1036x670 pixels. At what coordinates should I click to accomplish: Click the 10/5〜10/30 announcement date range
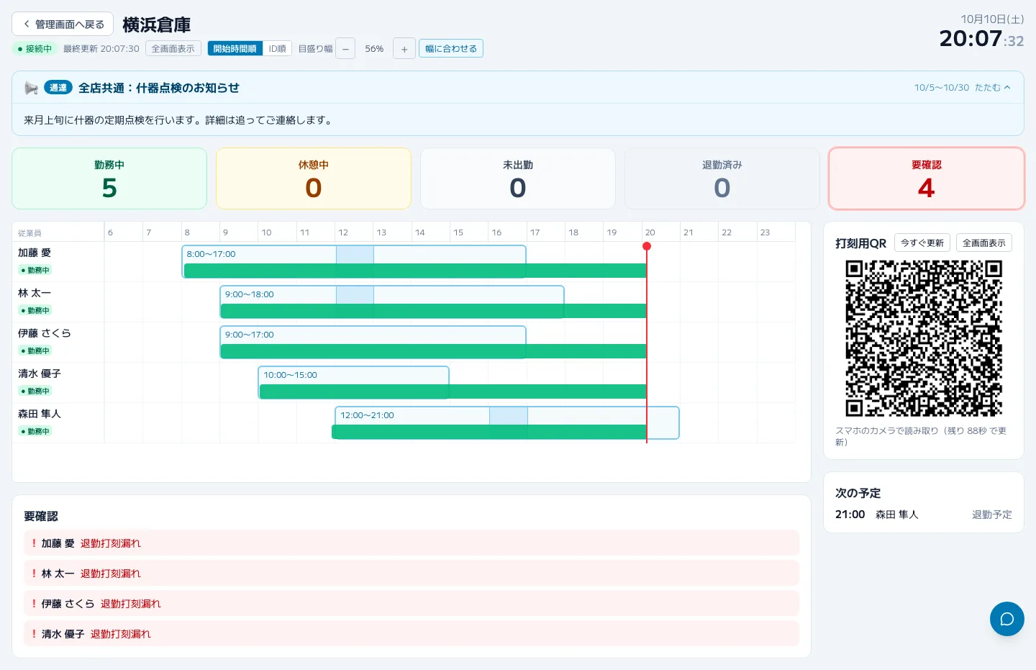[942, 88]
